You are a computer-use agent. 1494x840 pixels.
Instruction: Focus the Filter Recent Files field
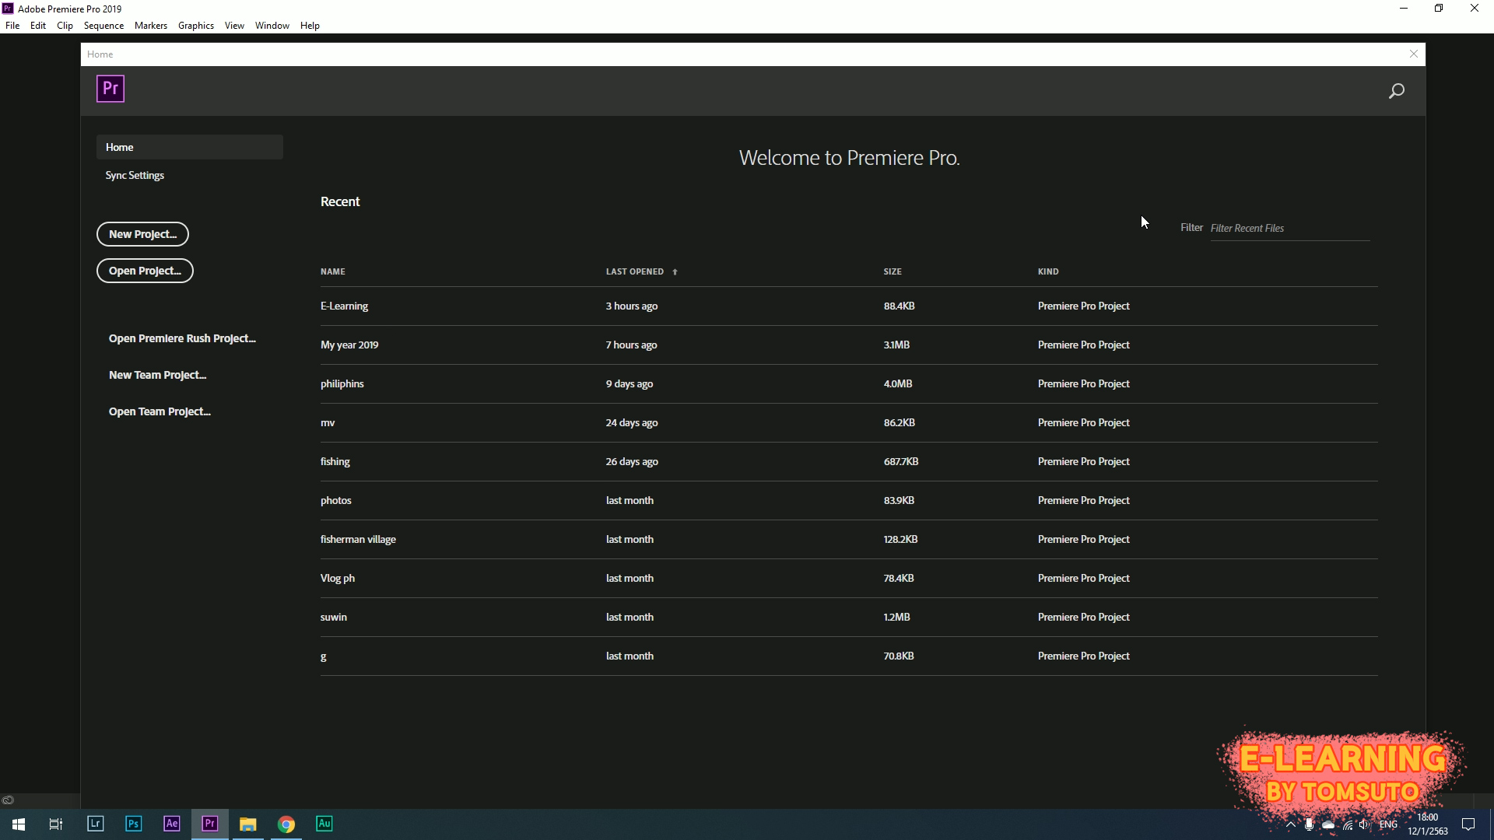[1289, 228]
